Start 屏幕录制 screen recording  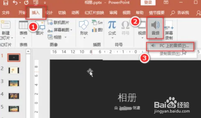(169, 30)
